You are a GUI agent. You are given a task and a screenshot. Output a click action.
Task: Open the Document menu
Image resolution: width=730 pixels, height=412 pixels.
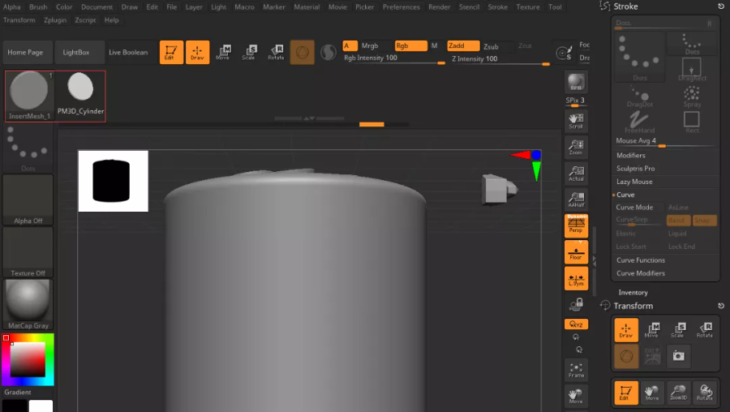pyautogui.click(x=97, y=7)
